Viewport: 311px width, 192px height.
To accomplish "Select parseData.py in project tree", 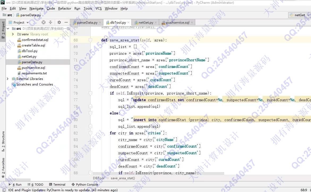I will click(32, 62).
